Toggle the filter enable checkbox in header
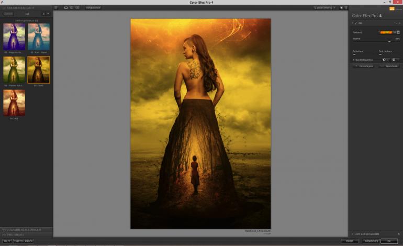 [x=356, y=23]
